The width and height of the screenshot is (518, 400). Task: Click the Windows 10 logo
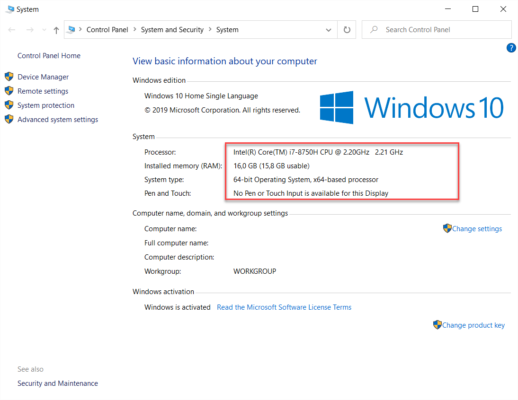tap(411, 107)
